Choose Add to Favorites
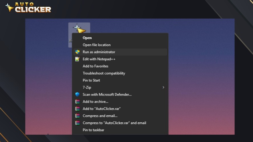 tap(120, 66)
